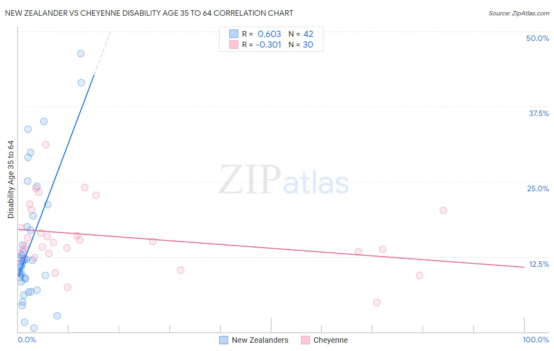Click the chart title text
Image resolution: width=554 pixels, height=351 pixels.
pyautogui.click(x=149, y=13)
